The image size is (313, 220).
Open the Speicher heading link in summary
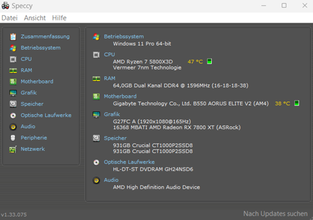pos(115,138)
